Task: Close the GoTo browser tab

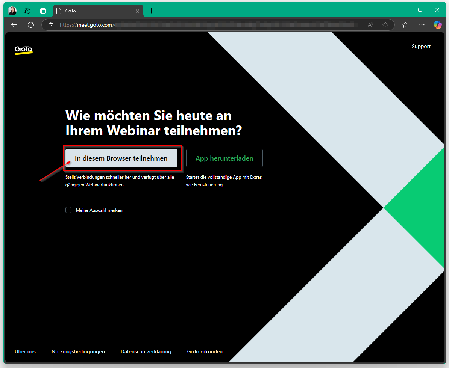Action: 138,11
